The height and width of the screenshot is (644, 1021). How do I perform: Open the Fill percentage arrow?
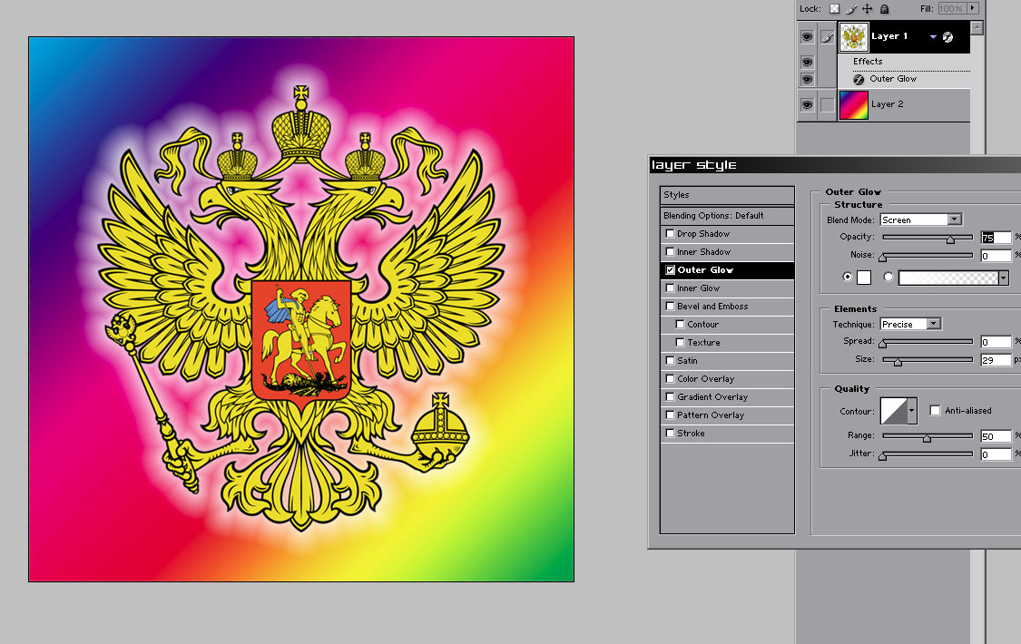972,8
